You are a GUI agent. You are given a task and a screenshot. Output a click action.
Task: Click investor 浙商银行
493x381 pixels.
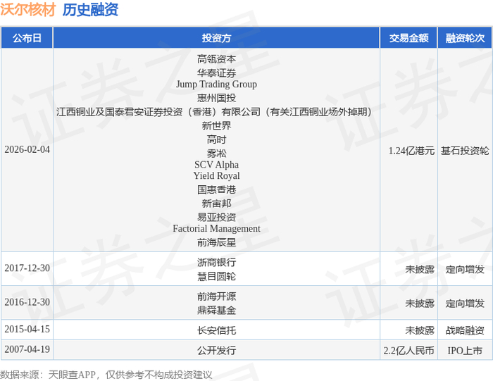pos(216,263)
